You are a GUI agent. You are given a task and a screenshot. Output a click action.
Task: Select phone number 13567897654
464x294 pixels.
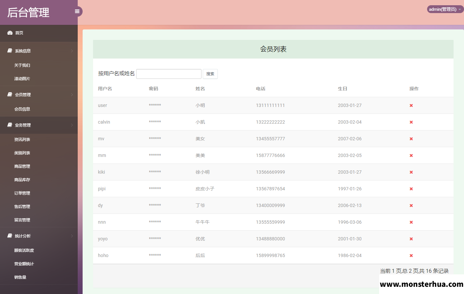point(270,189)
